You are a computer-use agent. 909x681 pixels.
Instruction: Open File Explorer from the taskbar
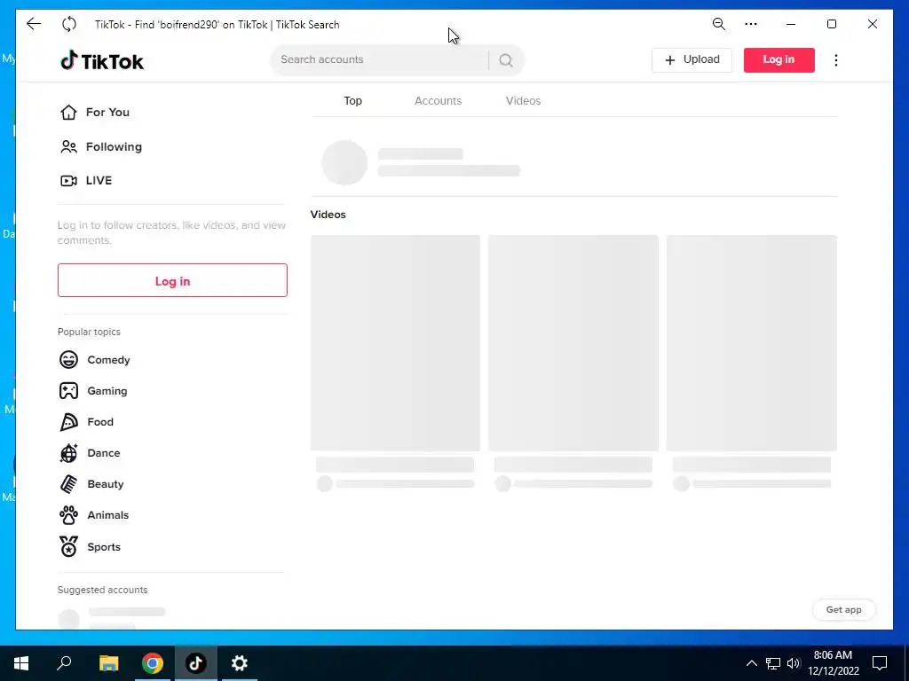coord(108,663)
